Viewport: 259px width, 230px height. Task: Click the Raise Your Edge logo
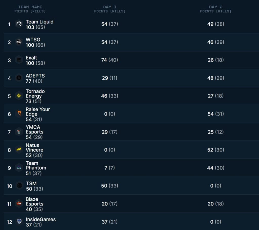pos(19,114)
